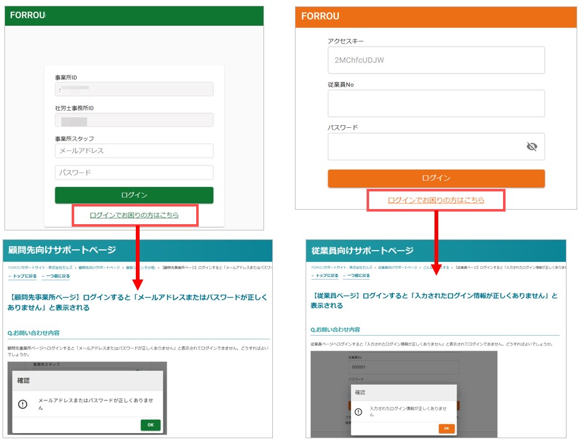Click article title 【従業員ページ】ログインすると…
Screen dimensions: 581x442
click(x=434, y=300)
